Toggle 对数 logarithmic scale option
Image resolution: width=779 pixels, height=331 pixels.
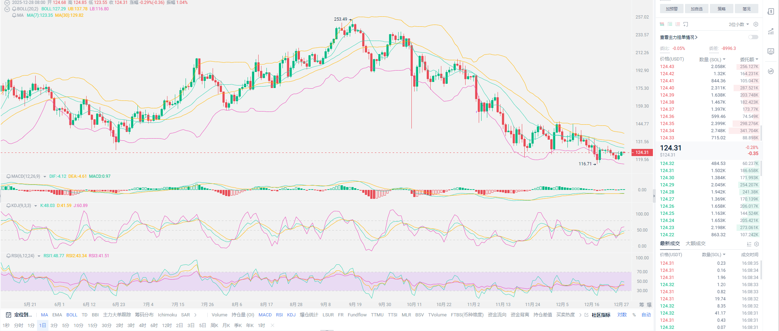[x=622, y=315]
